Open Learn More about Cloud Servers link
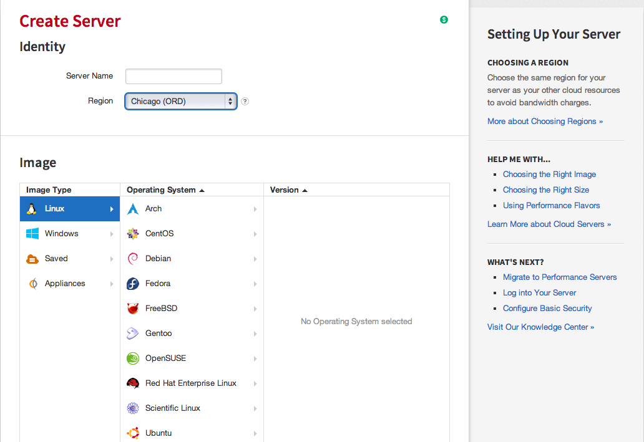 (x=549, y=224)
